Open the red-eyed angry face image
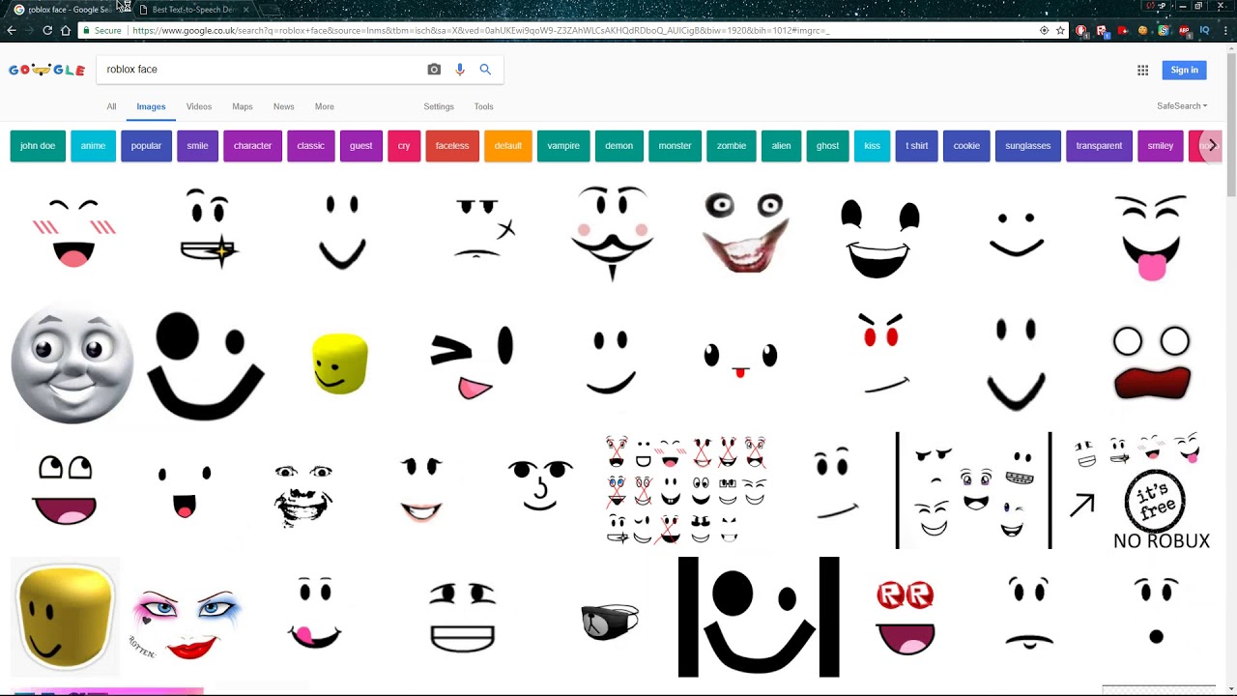Image resolution: width=1237 pixels, height=696 pixels. [x=882, y=355]
